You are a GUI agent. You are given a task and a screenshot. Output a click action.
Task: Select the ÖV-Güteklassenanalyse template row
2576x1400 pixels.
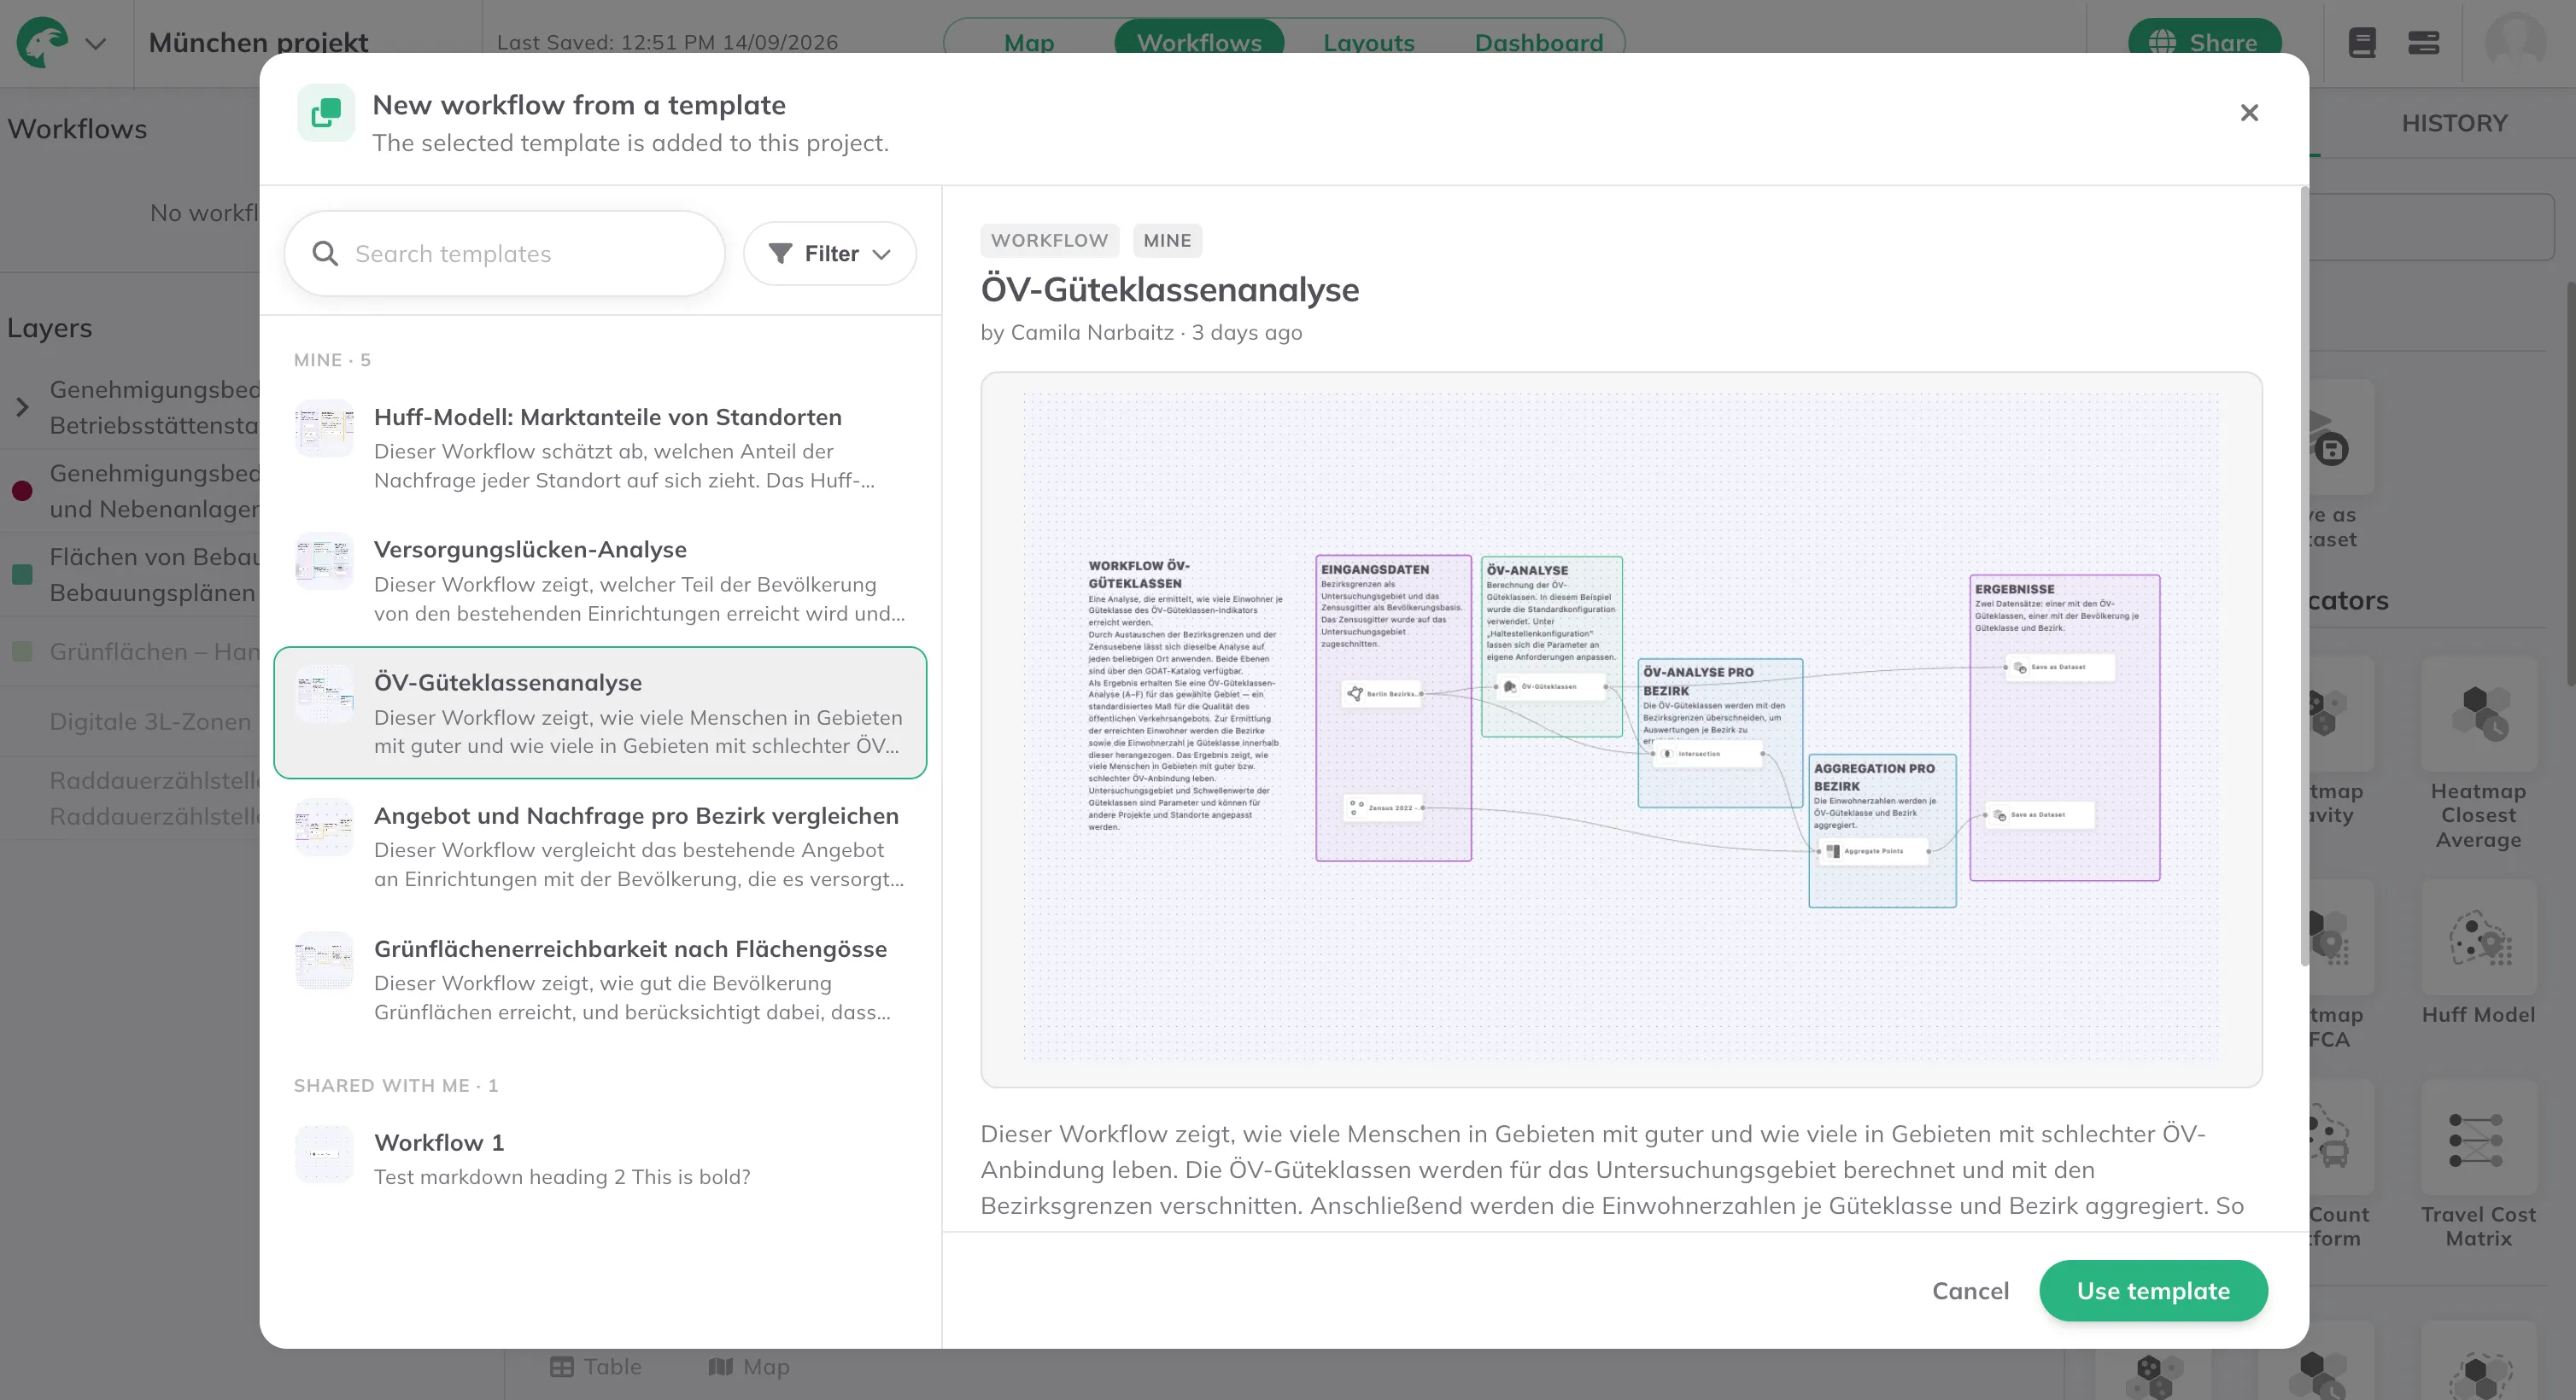[x=600, y=714]
